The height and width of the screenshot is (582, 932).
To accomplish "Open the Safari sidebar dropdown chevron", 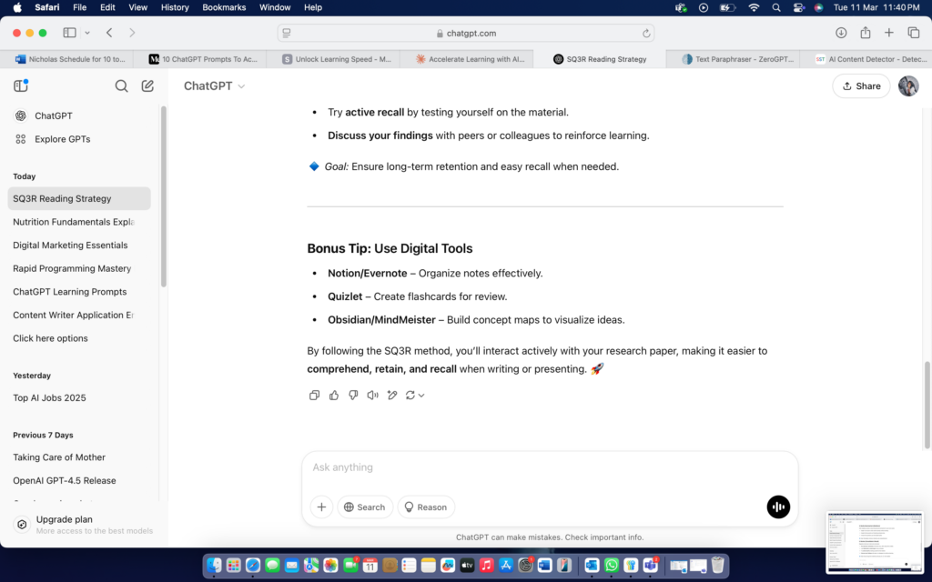I will pyautogui.click(x=87, y=33).
